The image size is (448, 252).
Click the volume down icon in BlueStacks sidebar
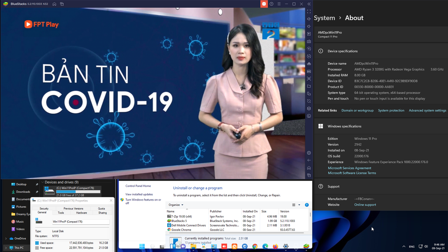309,26
